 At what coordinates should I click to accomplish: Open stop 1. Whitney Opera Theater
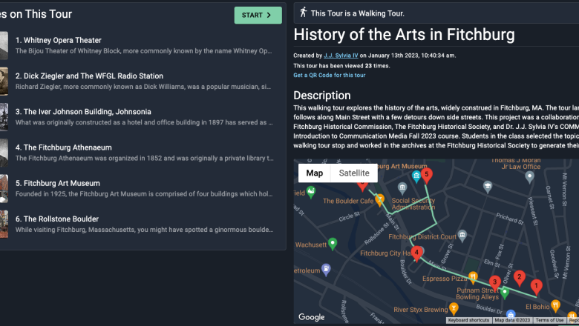[x=59, y=40]
